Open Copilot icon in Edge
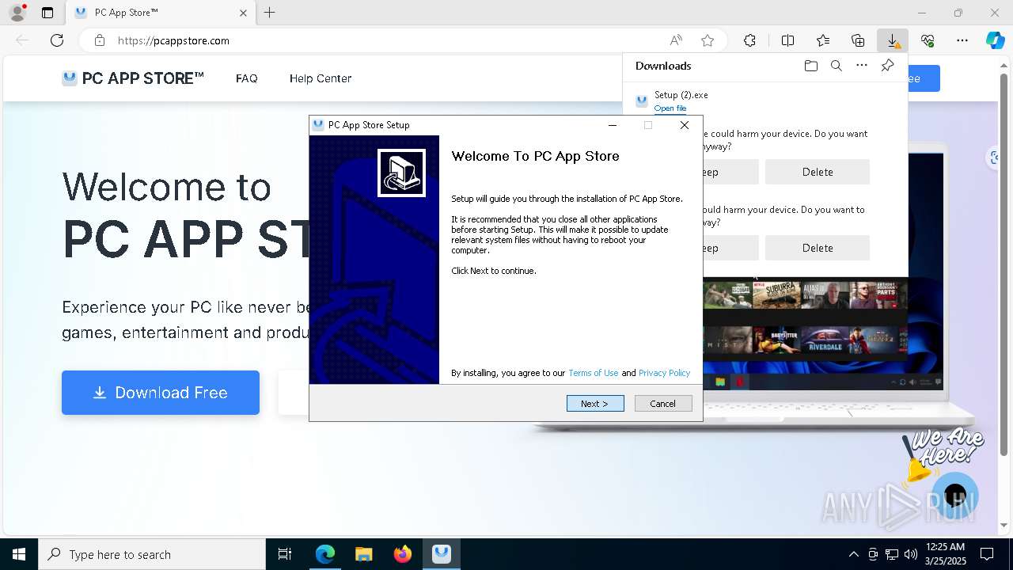The image size is (1013, 570). click(995, 40)
